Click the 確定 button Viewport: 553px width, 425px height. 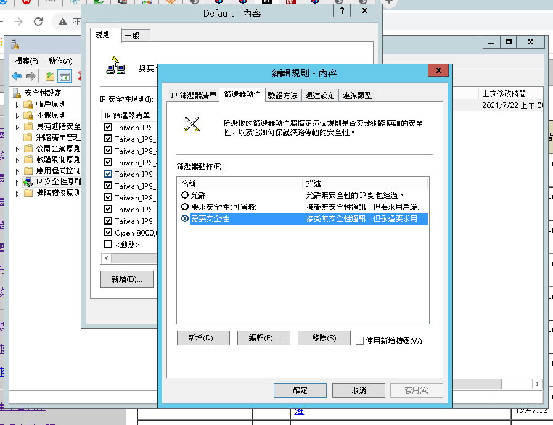(x=300, y=390)
